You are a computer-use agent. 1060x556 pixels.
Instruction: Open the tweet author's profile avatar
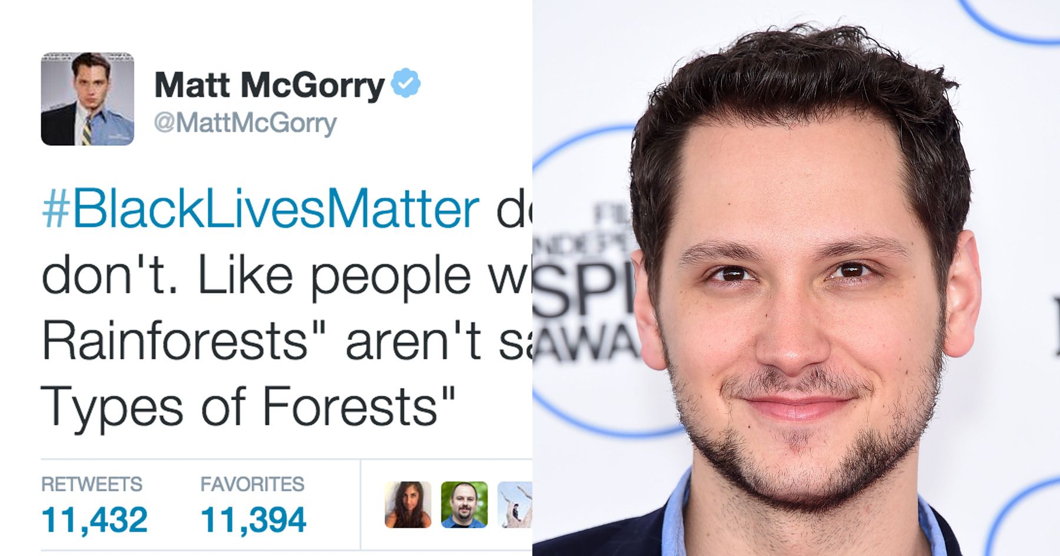pyautogui.click(x=87, y=99)
